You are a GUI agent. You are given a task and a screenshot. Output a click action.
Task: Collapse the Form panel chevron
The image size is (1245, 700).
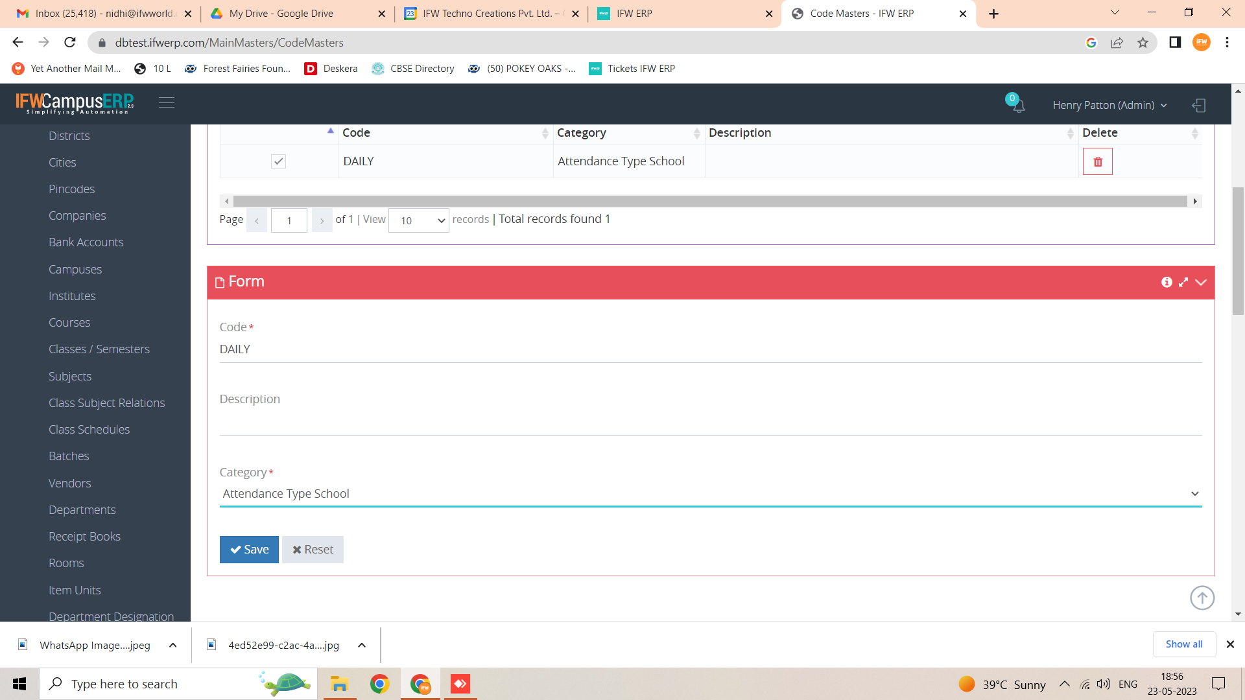1201,282
